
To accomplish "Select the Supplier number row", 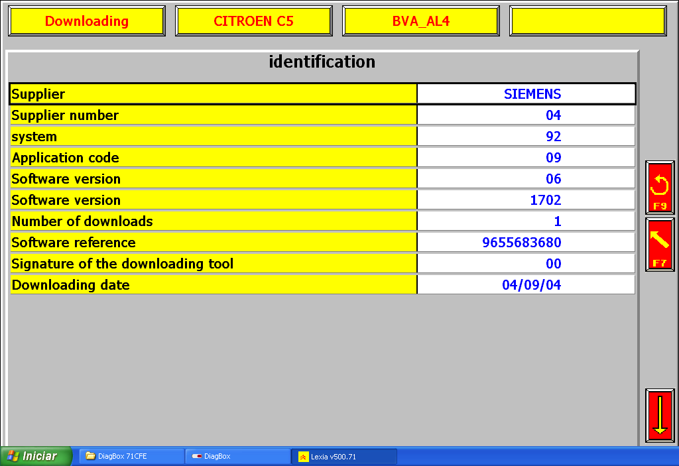I will click(x=213, y=115).
